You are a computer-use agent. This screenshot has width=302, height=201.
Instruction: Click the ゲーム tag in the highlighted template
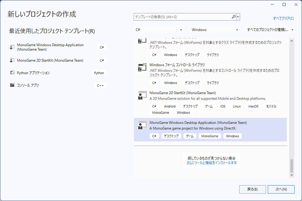190,136
